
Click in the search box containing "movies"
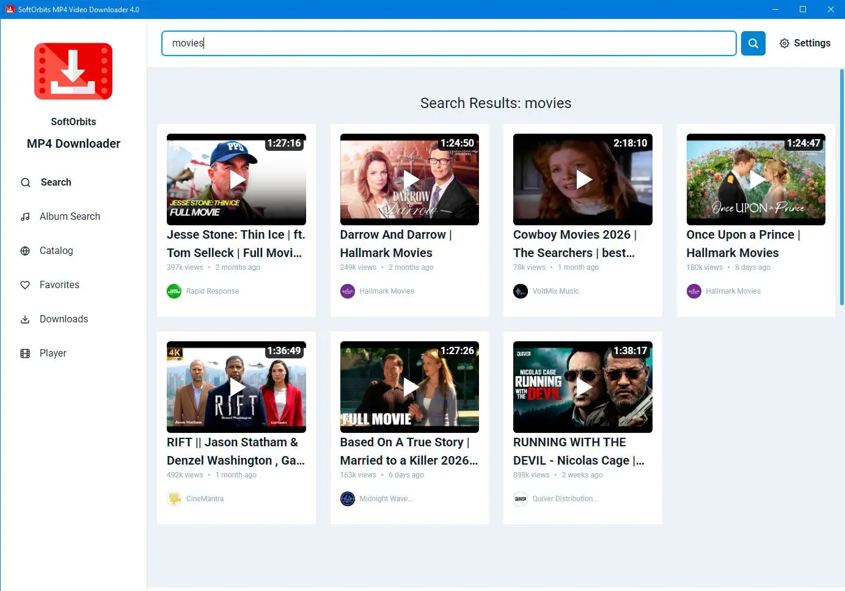point(448,43)
